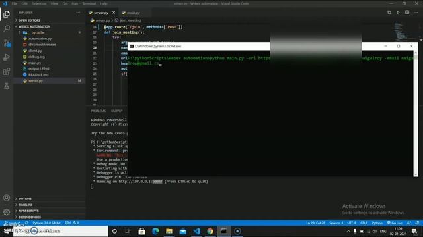Open the Extensions view
This screenshot has width=423, height=237.
pyautogui.click(x=7, y=72)
